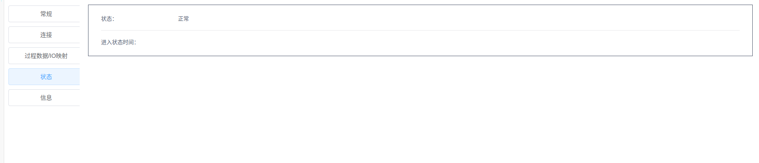This screenshot has width=759, height=163.
Task: Click the top border of the status panel
Action: pyautogui.click(x=420, y=5)
